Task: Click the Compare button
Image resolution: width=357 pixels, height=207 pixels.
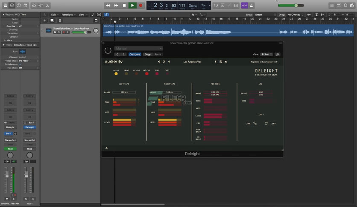Action: click(x=135, y=54)
